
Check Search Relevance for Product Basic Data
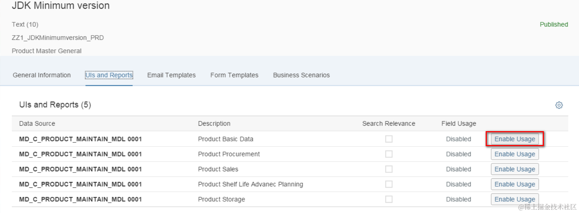coord(389,139)
